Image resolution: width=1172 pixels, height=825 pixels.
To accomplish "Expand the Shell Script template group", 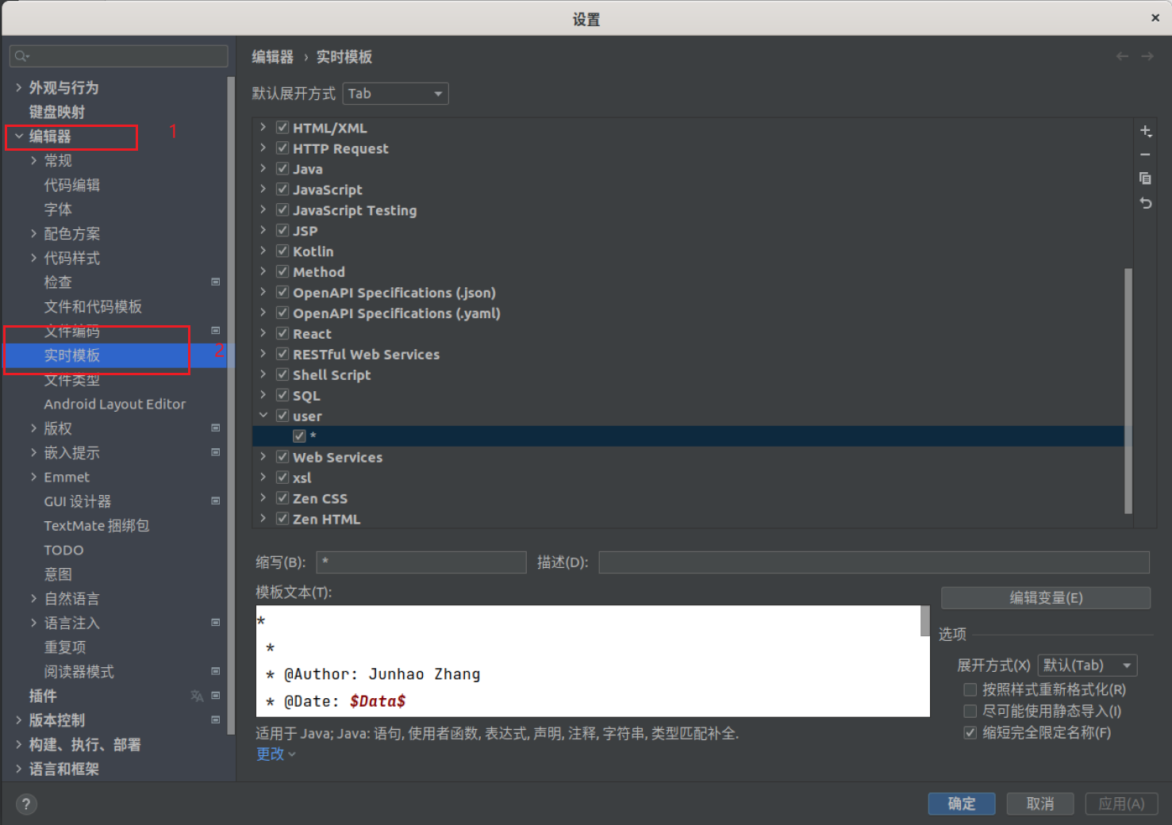I will 263,374.
